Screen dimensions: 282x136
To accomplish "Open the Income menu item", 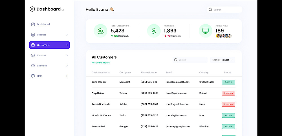I will click(x=49, y=55).
